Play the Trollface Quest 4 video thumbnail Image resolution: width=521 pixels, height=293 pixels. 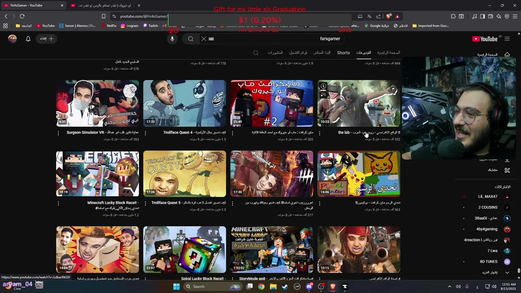184,103
